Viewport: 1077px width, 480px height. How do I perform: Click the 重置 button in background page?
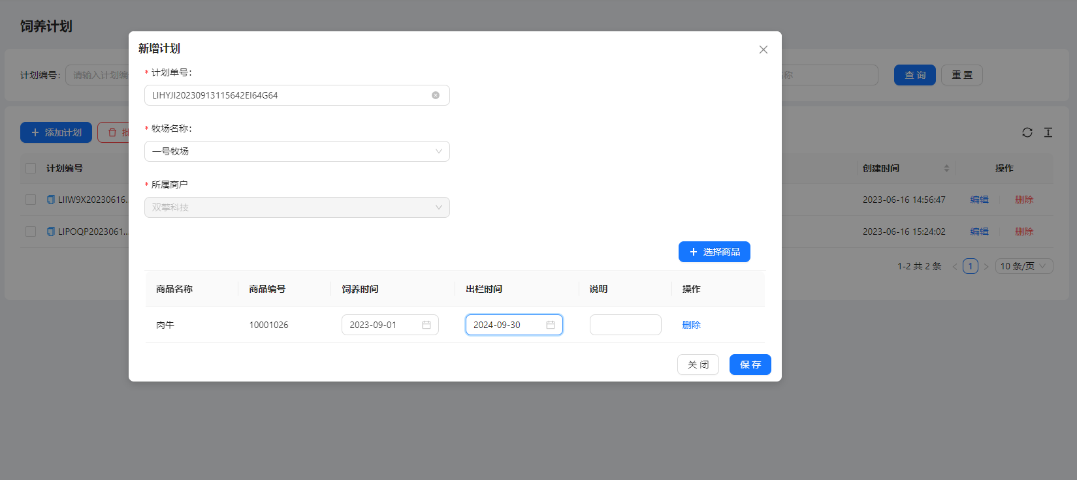tap(961, 75)
